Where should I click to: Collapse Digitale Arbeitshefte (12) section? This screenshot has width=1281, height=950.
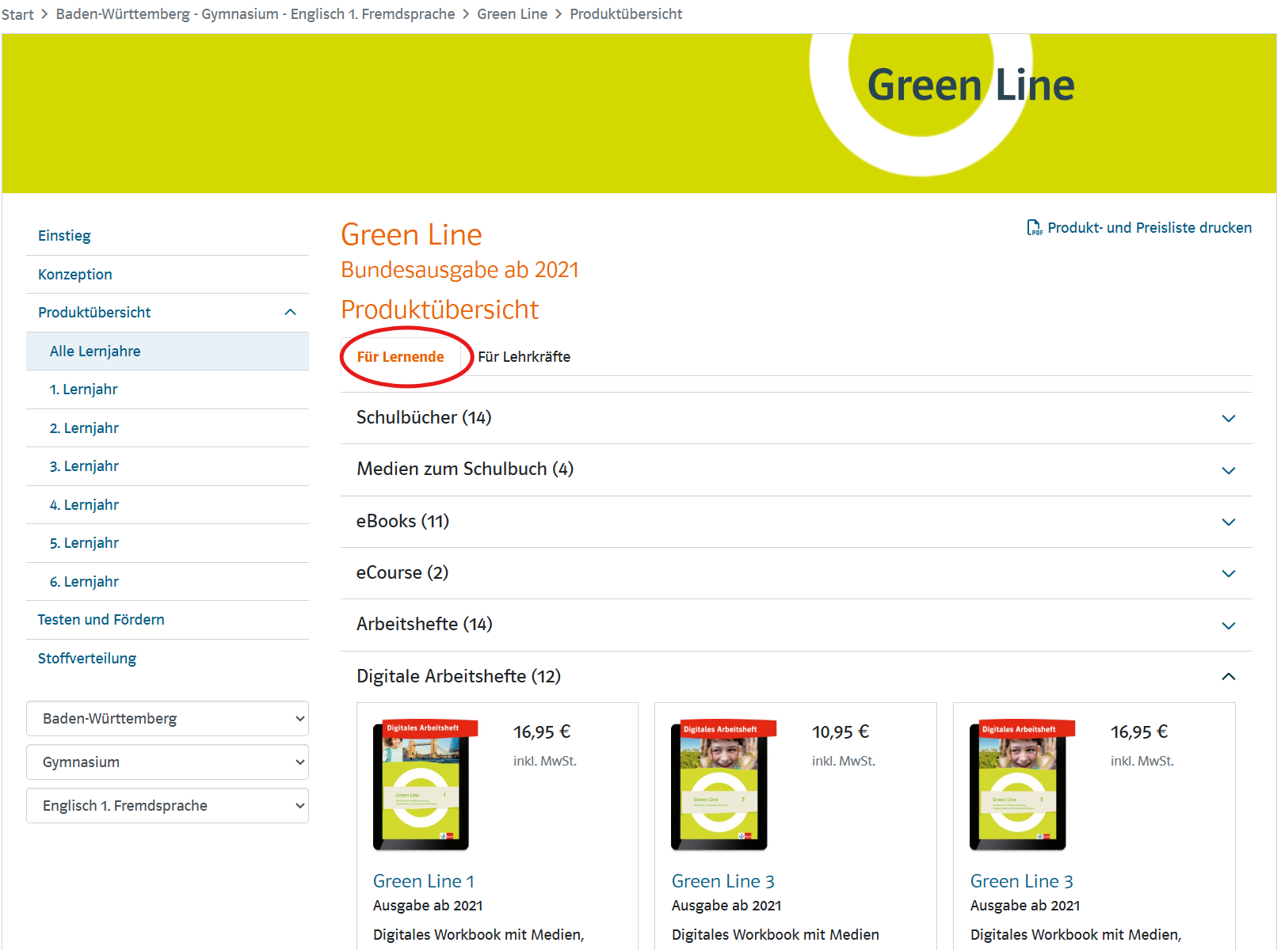click(1228, 677)
